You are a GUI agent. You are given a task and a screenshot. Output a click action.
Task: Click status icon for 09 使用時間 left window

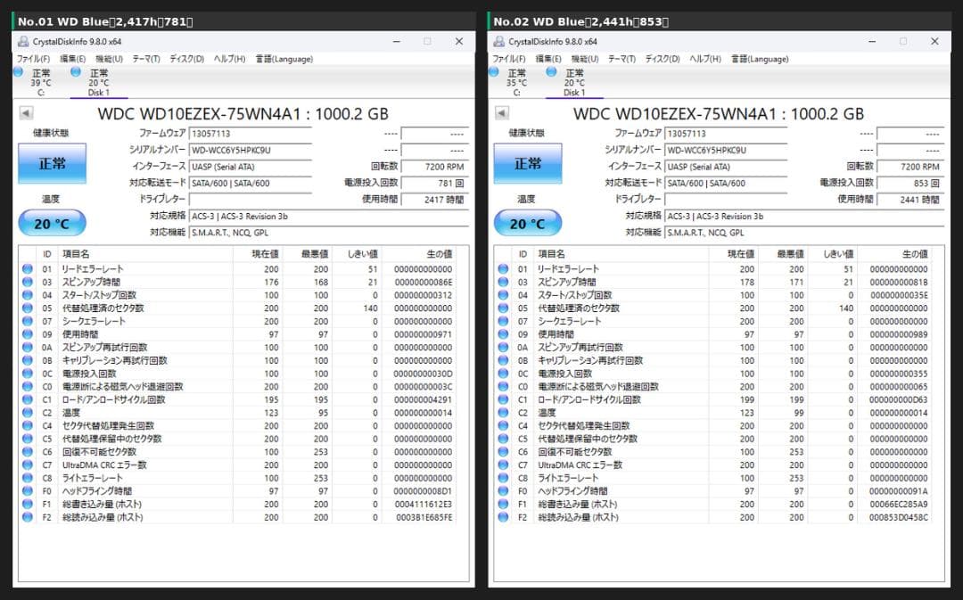[x=28, y=334]
